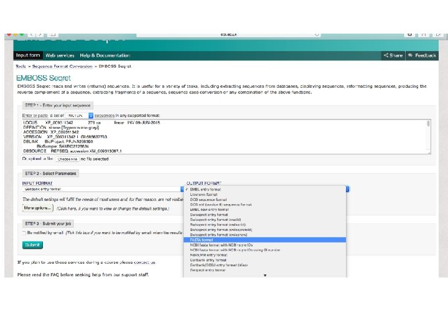Viewport: 448px width, 336px height.
Task: Click the Output Format dropdown arrow
Action: tap(347, 189)
